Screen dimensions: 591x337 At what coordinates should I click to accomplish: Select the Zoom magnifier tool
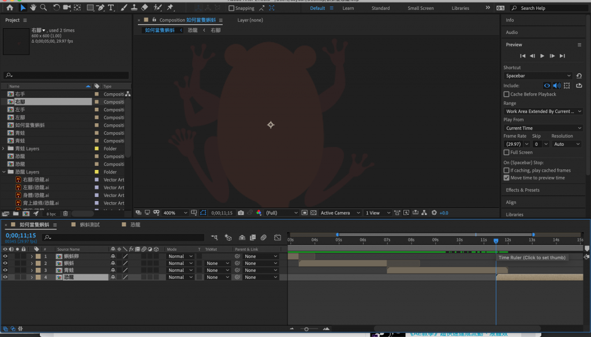44,7
